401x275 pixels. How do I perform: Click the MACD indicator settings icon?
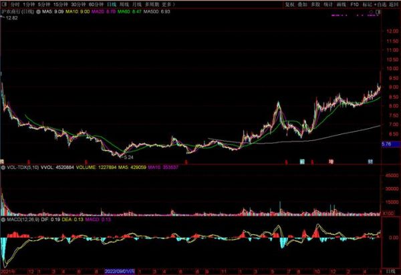click(x=3, y=218)
